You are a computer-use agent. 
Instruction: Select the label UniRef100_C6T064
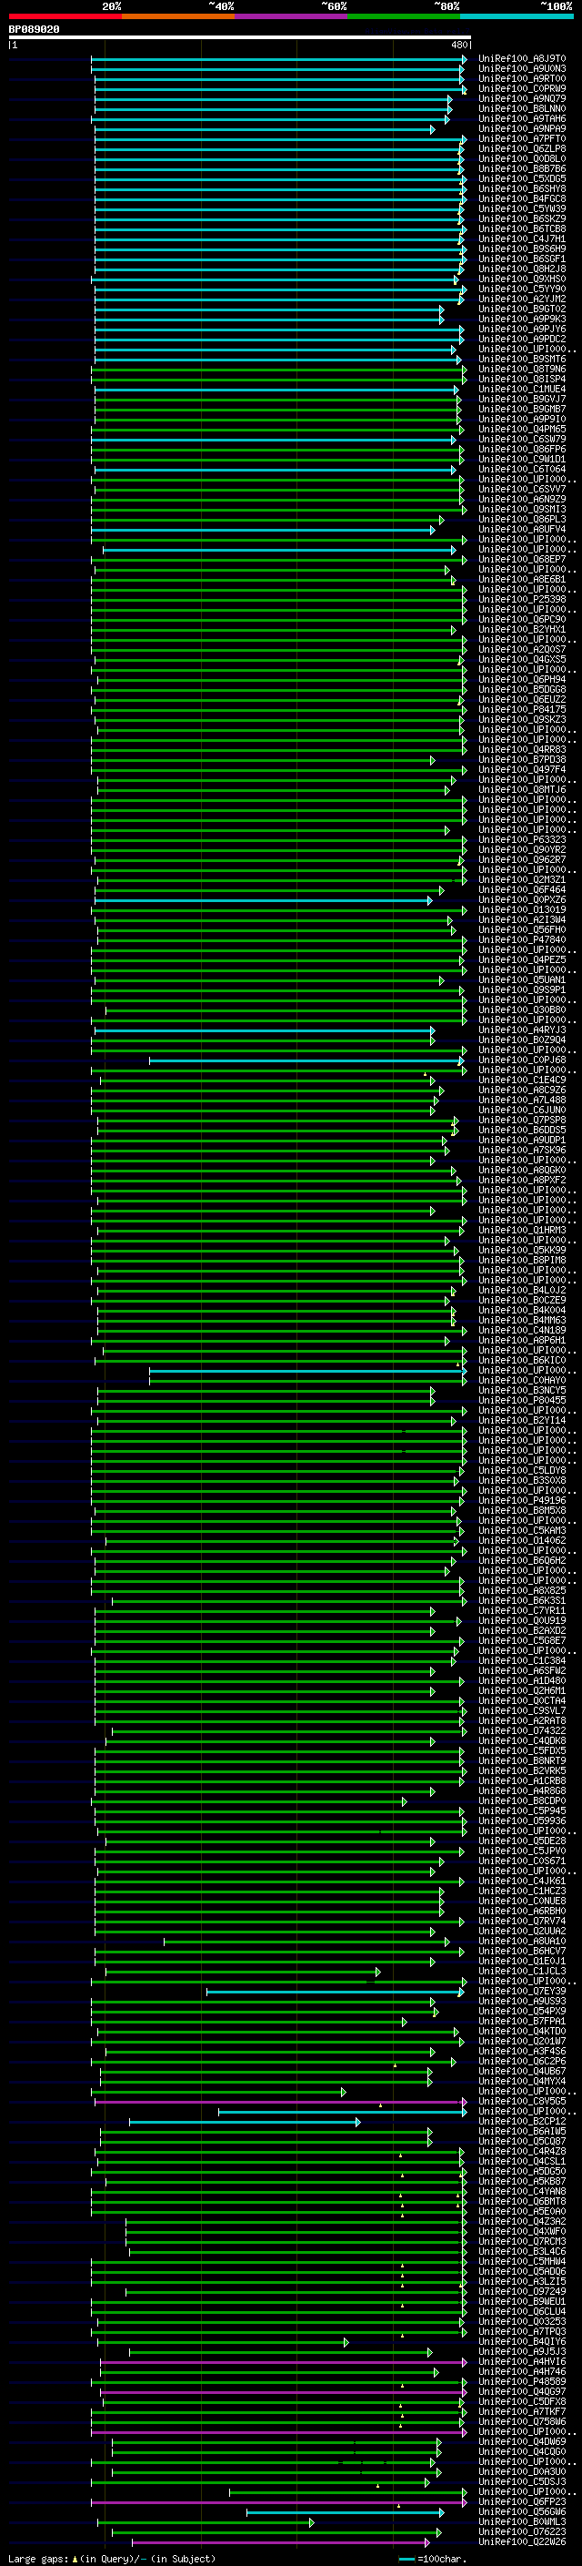(522, 469)
